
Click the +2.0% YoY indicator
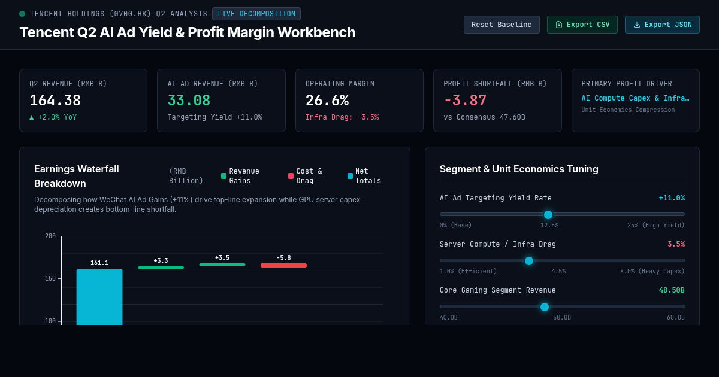click(x=53, y=117)
